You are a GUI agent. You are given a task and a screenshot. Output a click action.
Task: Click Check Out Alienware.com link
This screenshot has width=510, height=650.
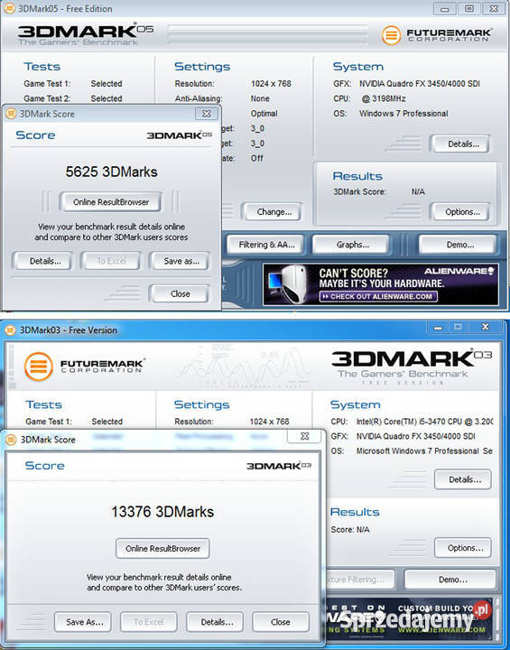click(378, 296)
